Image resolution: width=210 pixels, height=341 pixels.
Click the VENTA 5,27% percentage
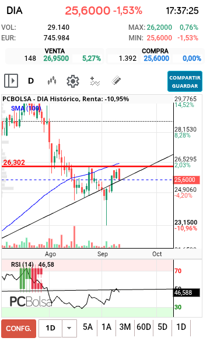coord(92,58)
